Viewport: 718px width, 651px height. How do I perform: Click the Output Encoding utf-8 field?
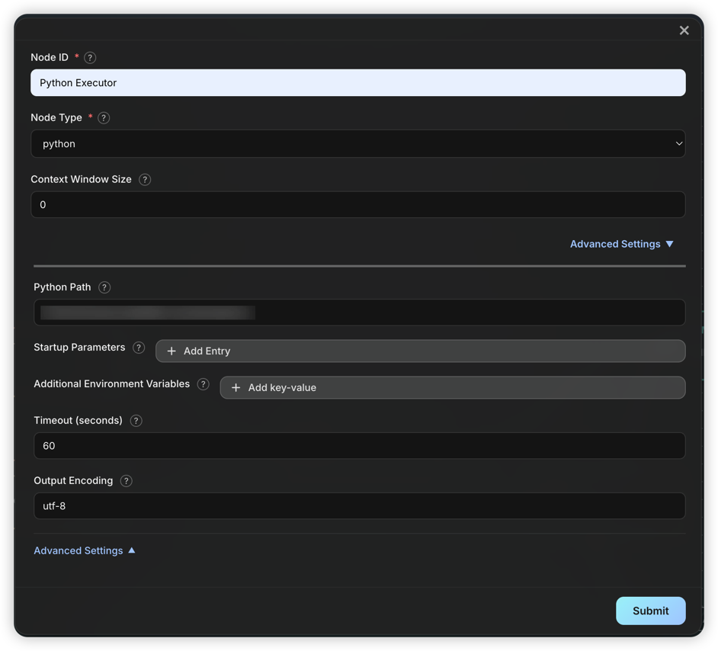pyautogui.click(x=359, y=506)
